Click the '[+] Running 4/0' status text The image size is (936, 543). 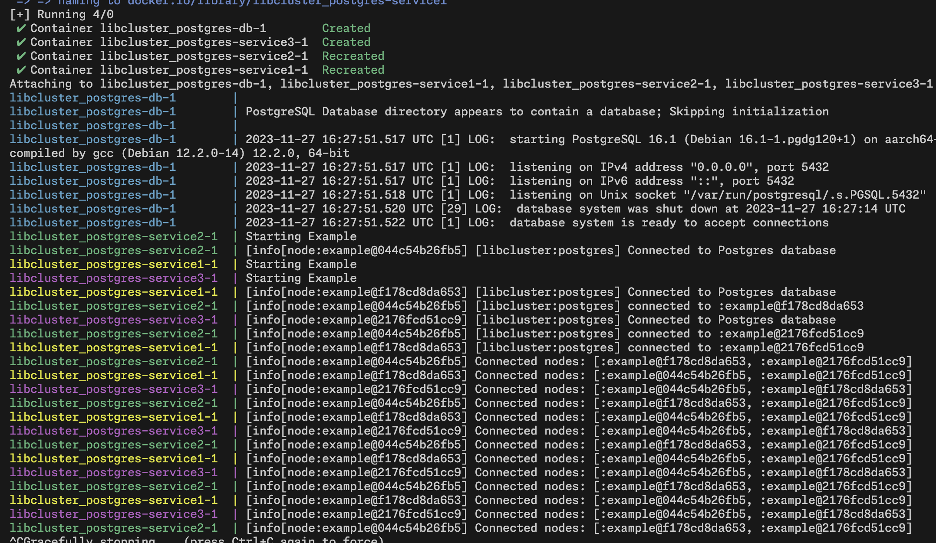click(62, 15)
